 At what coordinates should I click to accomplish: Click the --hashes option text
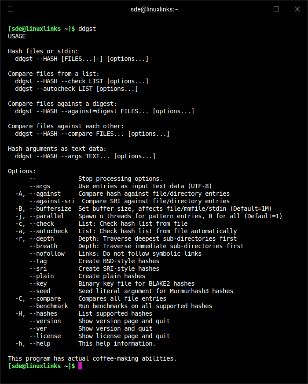click(43, 313)
